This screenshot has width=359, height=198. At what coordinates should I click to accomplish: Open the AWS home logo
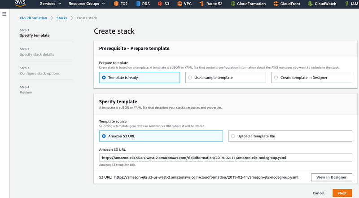(x=20, y=3)
